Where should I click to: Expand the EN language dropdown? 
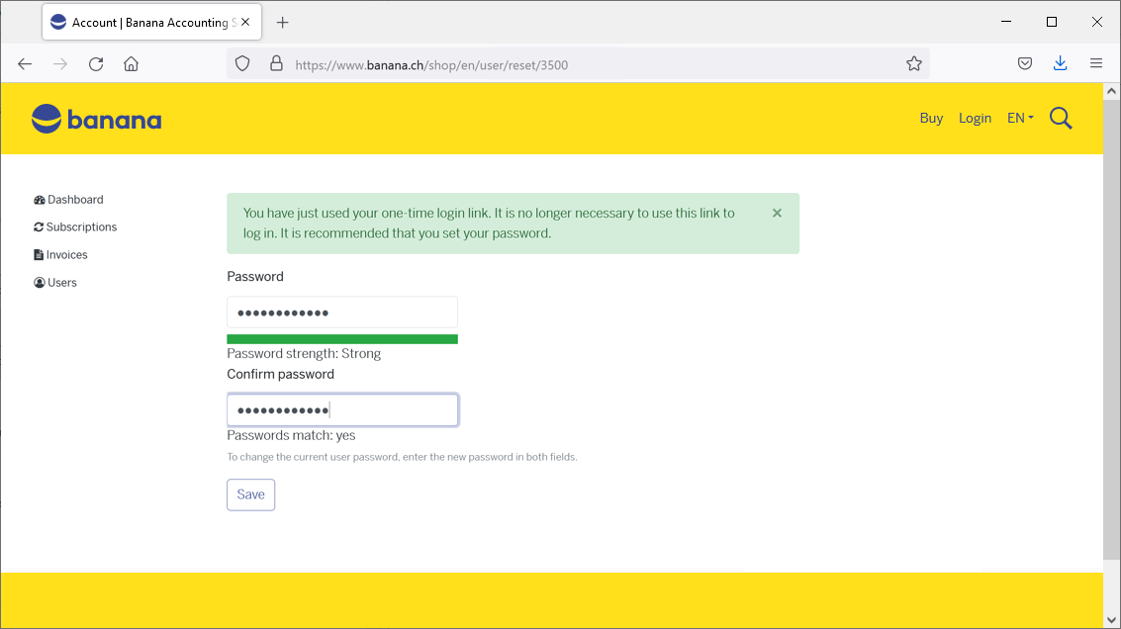[1020, 118]
